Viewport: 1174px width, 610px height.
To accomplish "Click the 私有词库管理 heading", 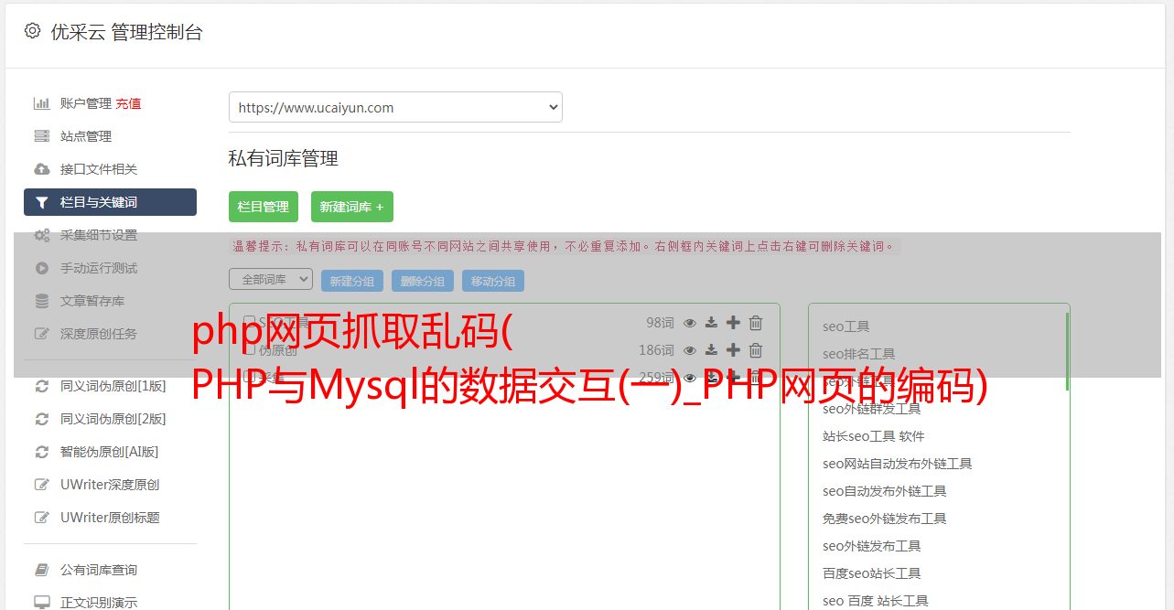I will (x=284, y=158).
